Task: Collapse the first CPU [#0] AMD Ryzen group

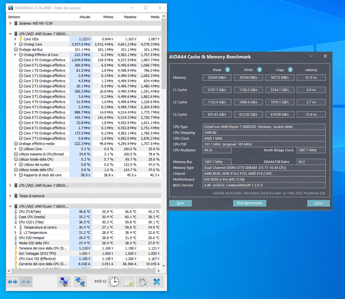Action: tap(10, 34)
